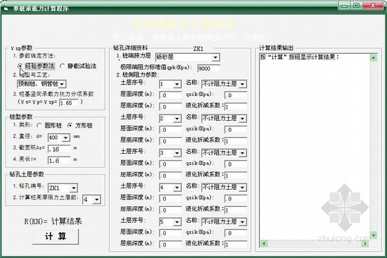Click layer 2 qsik input field
The width and height of the screenshot is (387, 258).
236,130
